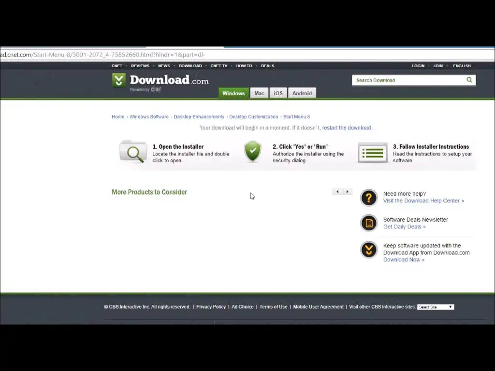495x371 pixels.
Task: Open the Start Menu 8 breadcrumb
Action: [x=296, y=117]
